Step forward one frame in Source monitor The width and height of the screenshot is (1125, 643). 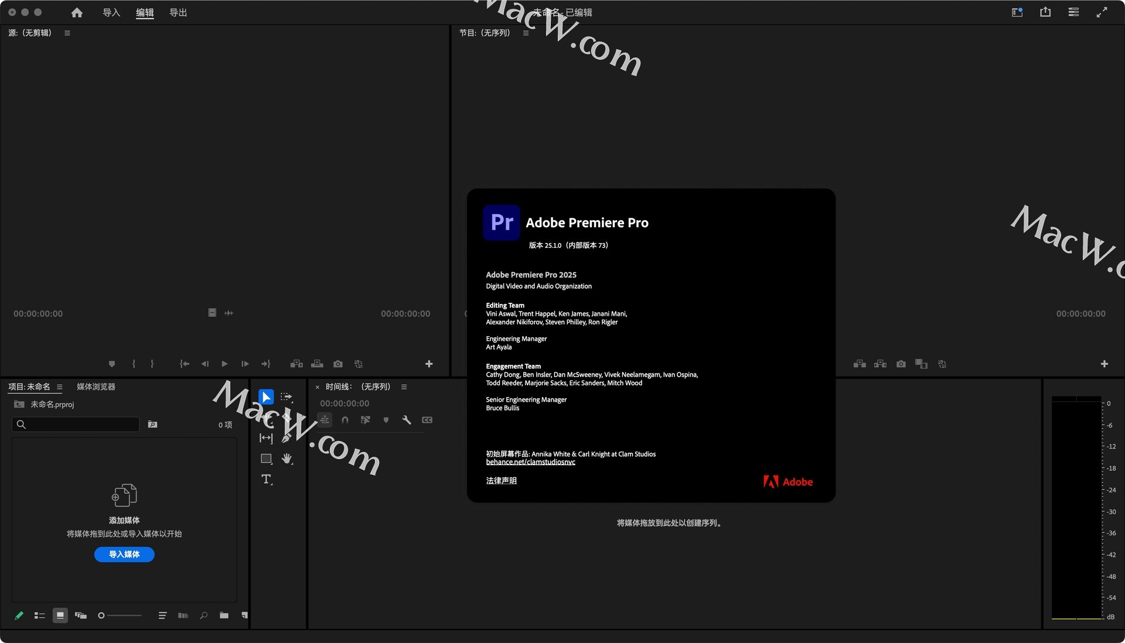(x=245, y=364)
